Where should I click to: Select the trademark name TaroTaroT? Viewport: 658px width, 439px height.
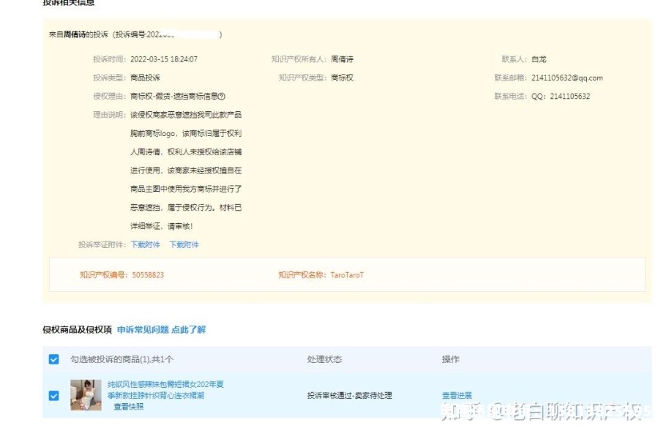(347, 275)
